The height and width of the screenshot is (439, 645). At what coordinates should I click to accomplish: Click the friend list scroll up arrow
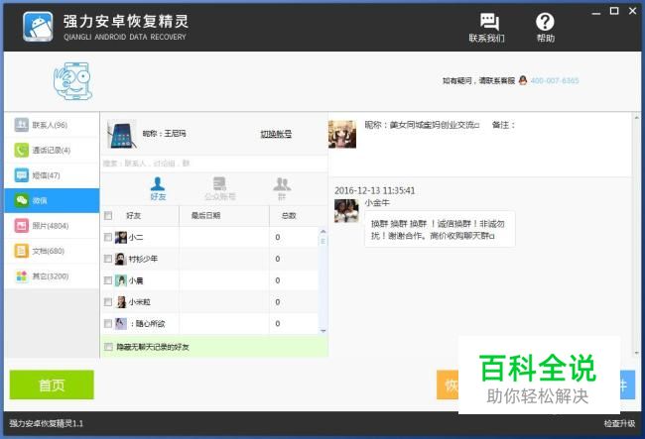(x=322, y=231)
